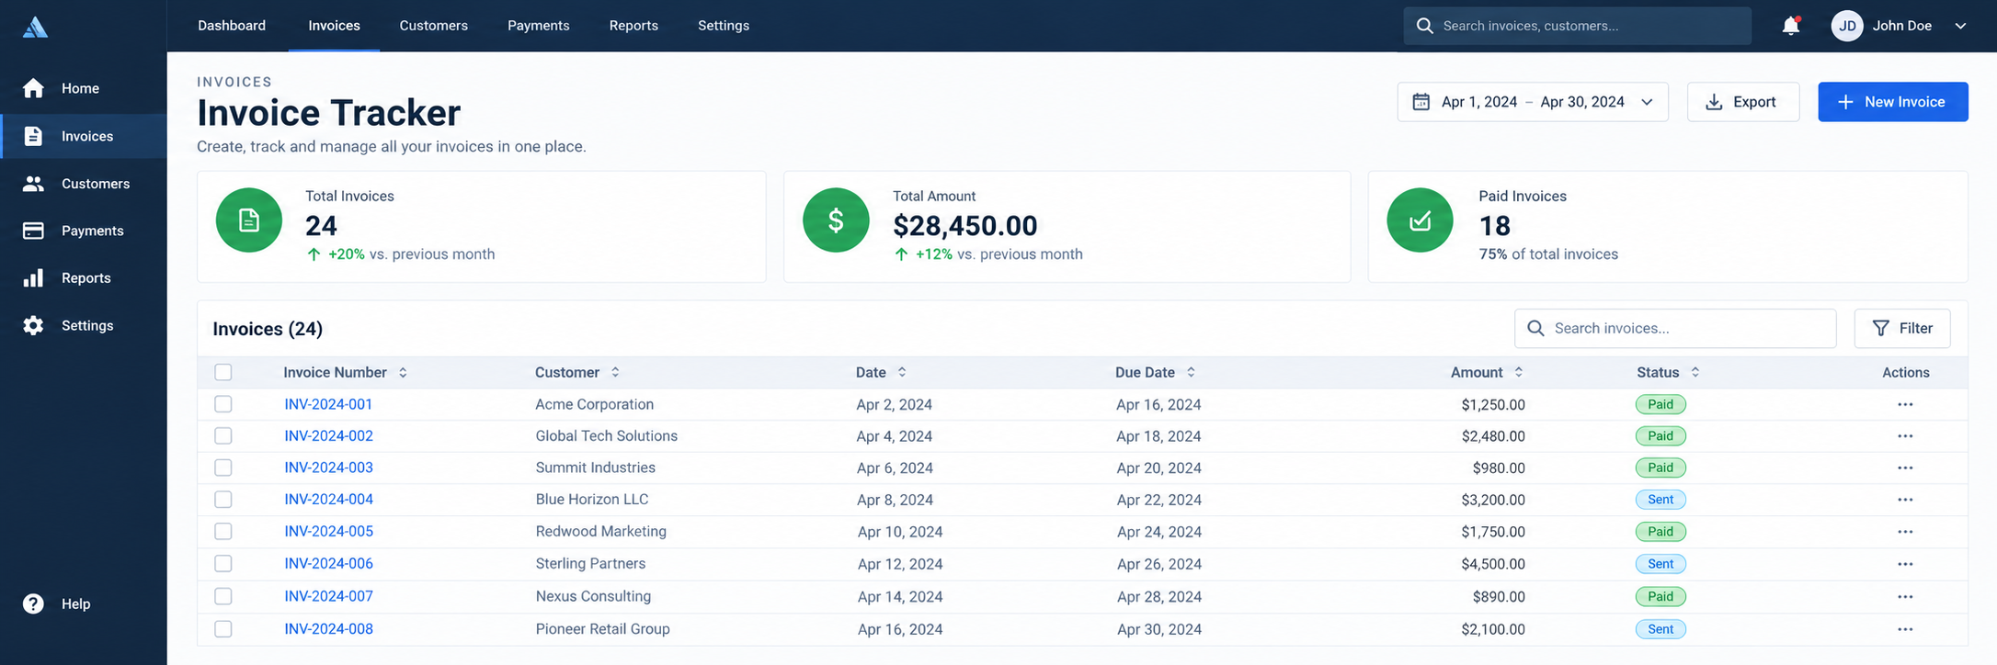1997x665 pixels.
Task: Open notifications bell
Action: [x=1790, y=26]
